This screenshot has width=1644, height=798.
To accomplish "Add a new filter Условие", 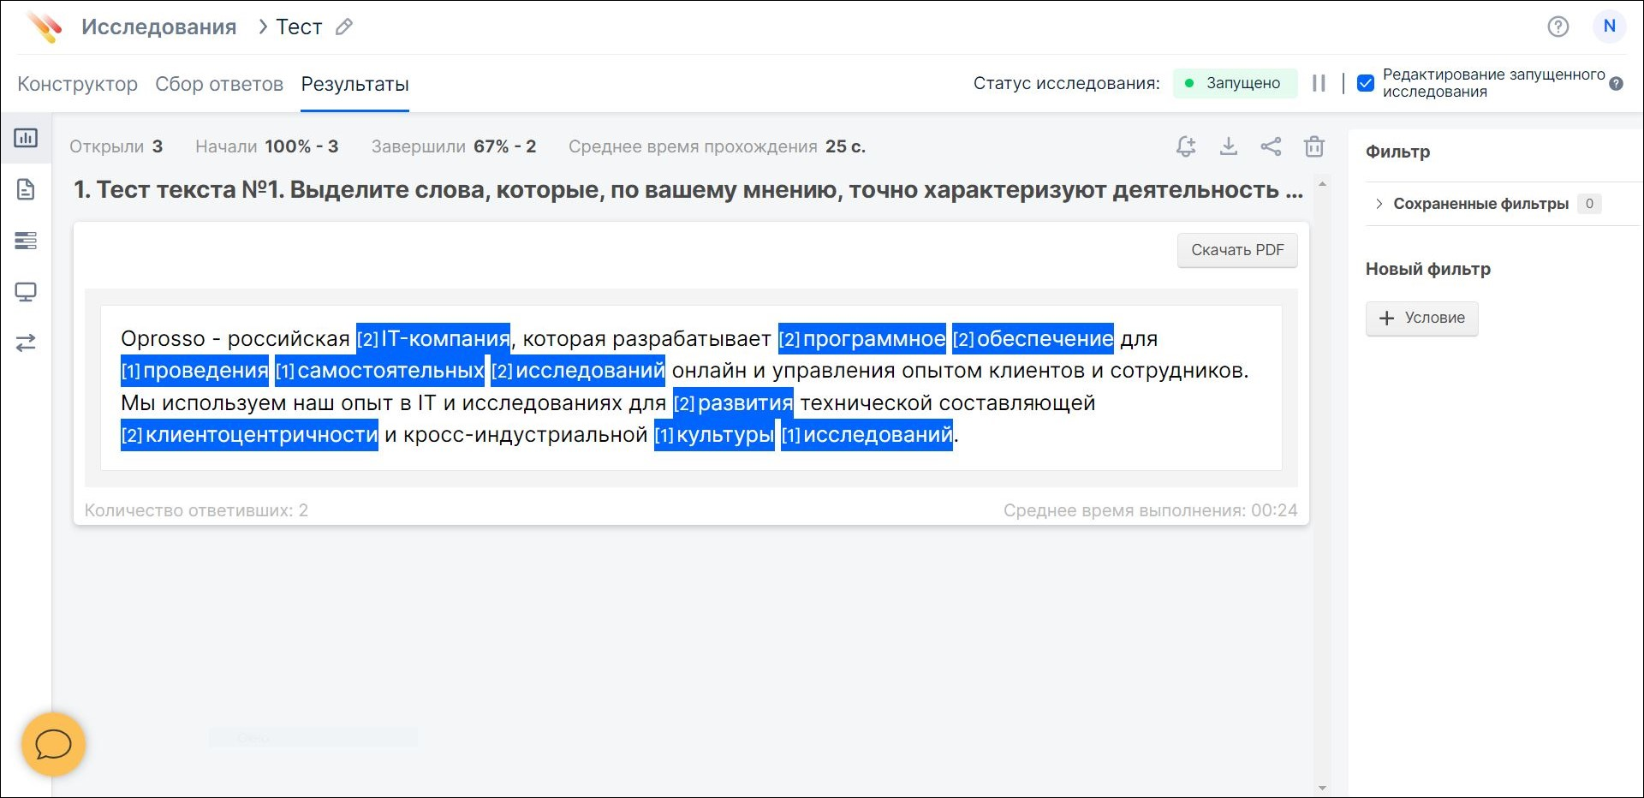I will click(x=1421, y=318).
